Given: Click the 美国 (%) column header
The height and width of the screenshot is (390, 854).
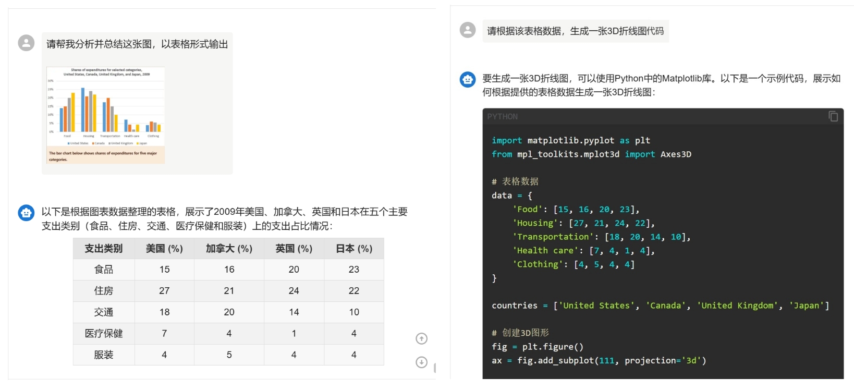Looking at the screenshot, I should (164, 249).
